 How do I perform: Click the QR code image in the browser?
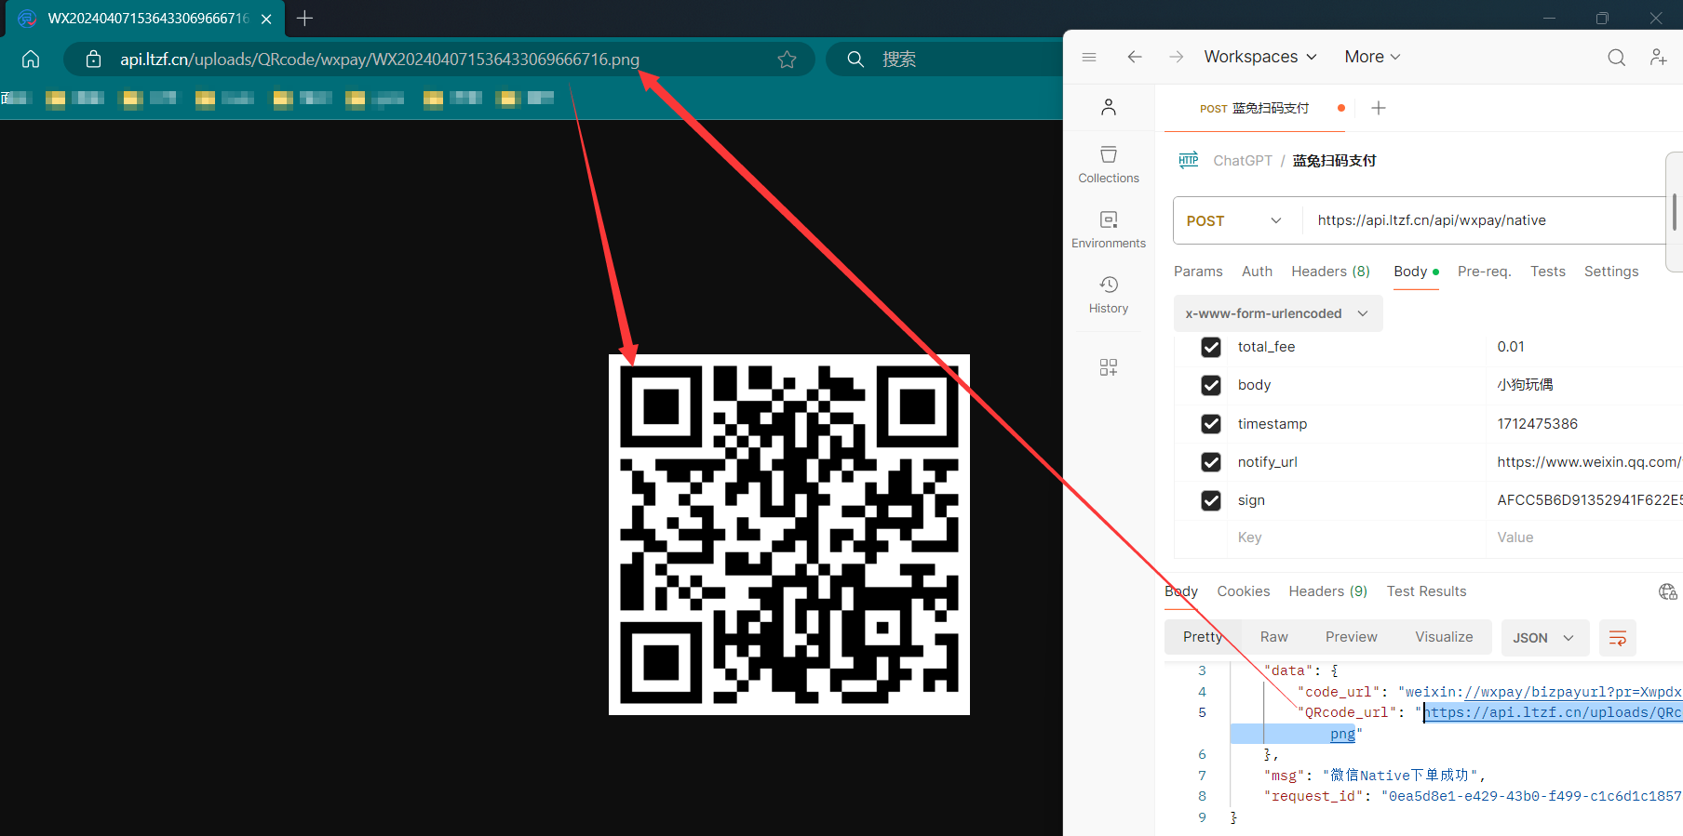pyautogui.click(x=789, y=535)
